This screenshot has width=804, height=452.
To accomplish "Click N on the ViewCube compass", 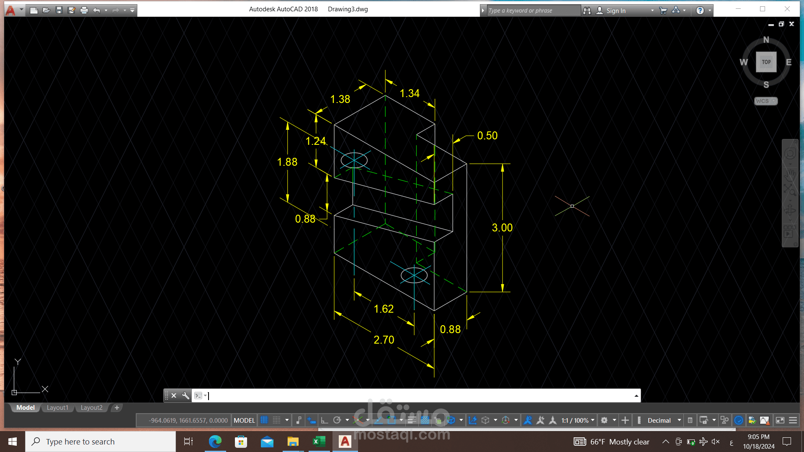I will click(x=766, y=40).
